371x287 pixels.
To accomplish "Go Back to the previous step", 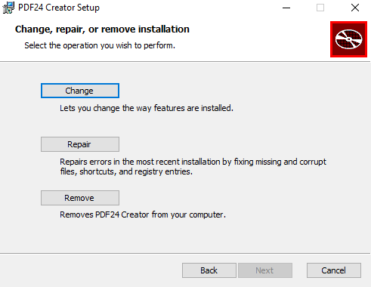I will tap(209, 270).
